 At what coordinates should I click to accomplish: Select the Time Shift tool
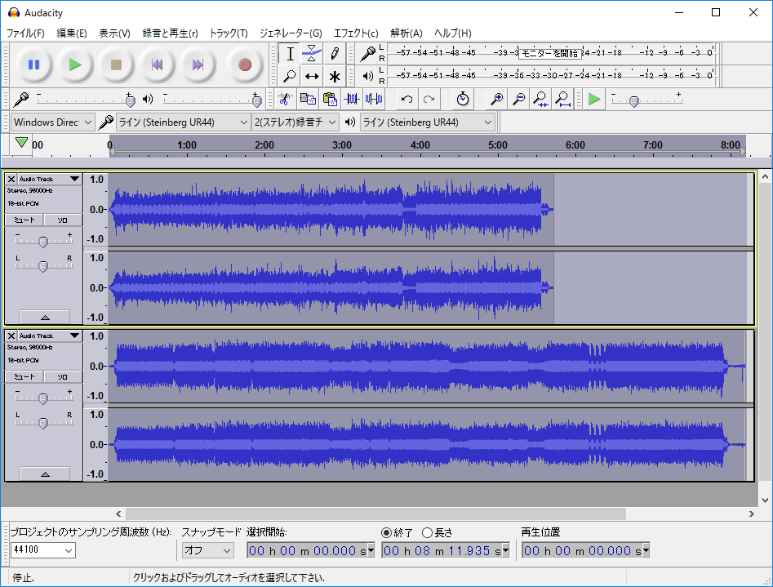pyautogui.click(x=312, y=76)
